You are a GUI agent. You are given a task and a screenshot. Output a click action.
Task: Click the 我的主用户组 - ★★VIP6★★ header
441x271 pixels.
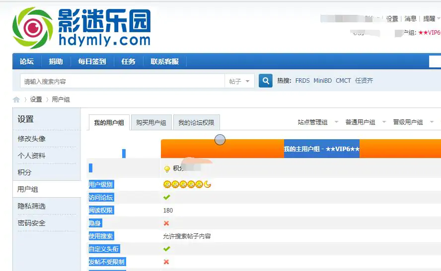322,149
